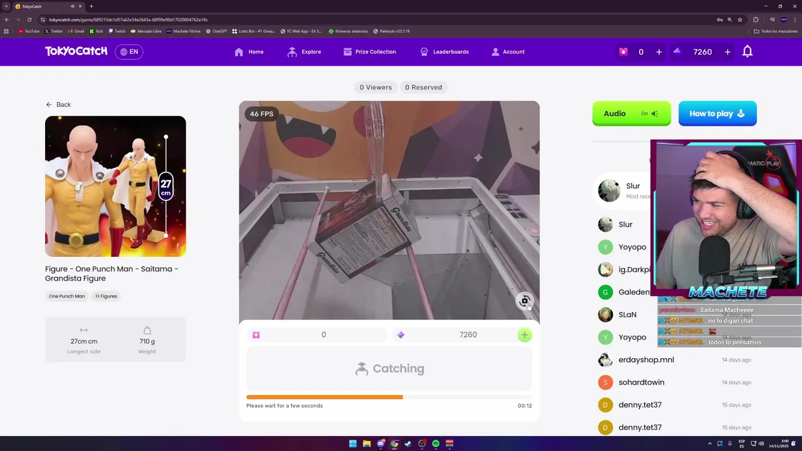Open YouTube bookmark
Image resolution: width=802 pixels, height=451 pixels.
(x=29, y=31)
